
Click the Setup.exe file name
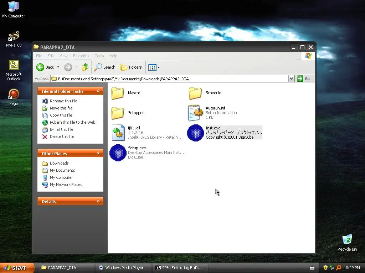[x=137, y=148]
